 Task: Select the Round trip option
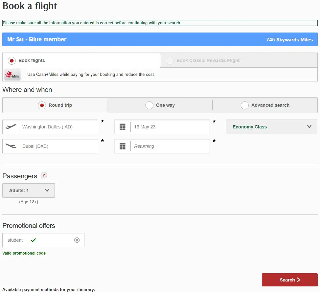tap(42, 105)
